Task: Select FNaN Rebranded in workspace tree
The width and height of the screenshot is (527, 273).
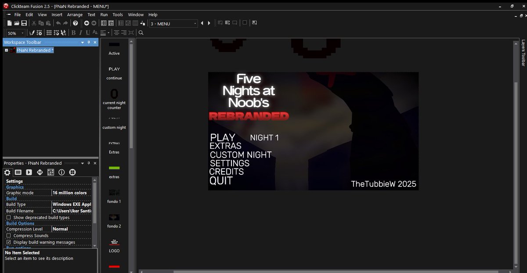Action: pyautogui.click(x=35, y=50)
